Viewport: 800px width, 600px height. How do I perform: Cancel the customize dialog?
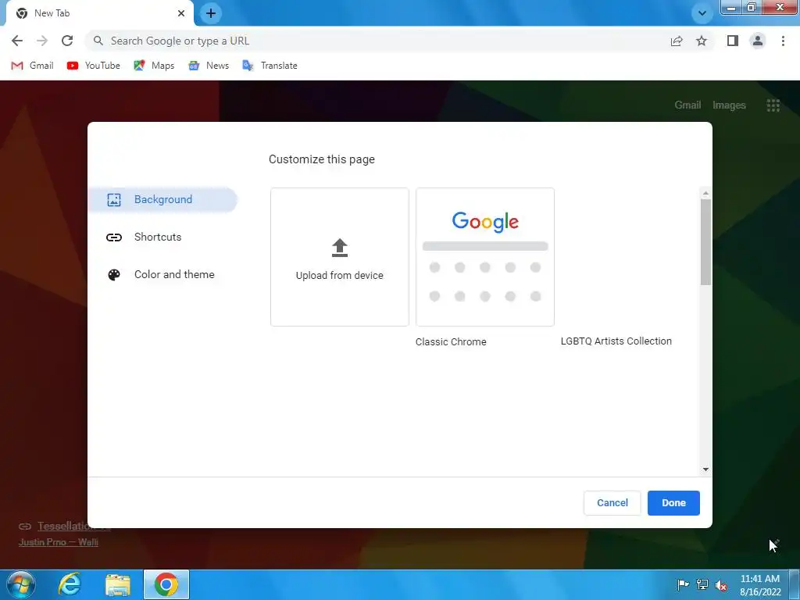pyautogui.click(x=612, y=502)
